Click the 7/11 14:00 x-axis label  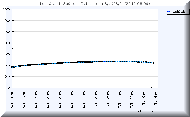[x=120, y=99]
